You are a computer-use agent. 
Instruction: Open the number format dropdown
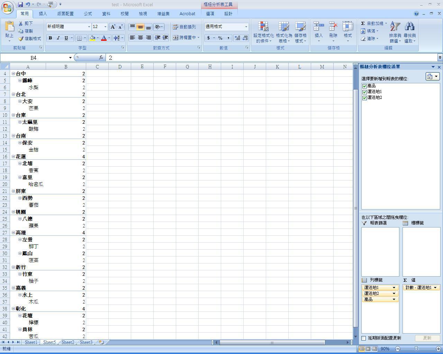tap(246, 27)
